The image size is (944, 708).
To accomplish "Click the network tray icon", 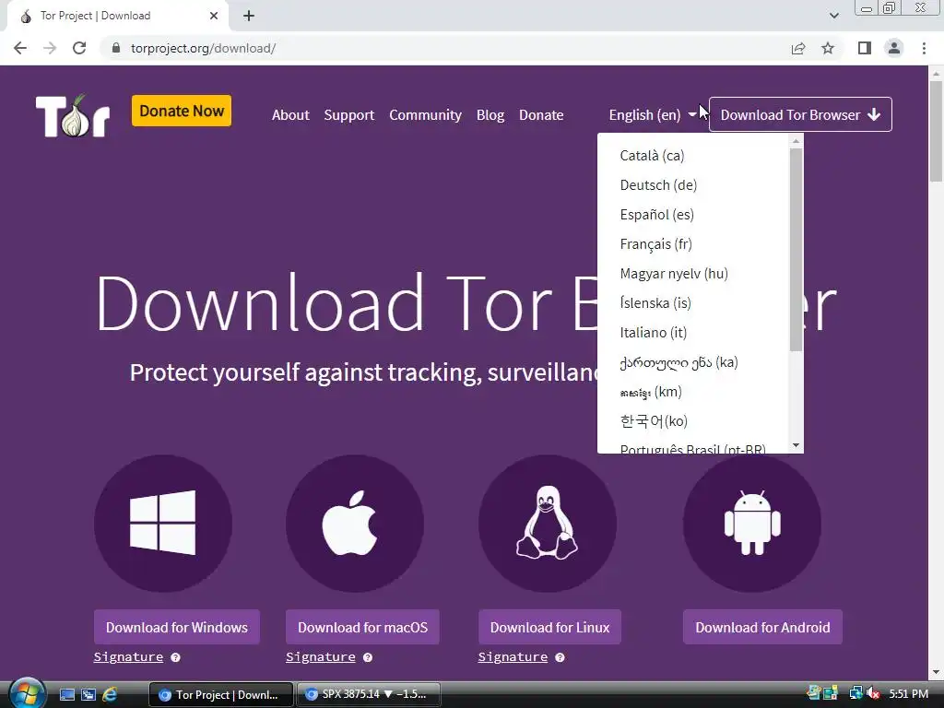I will (x=856, y=693).
